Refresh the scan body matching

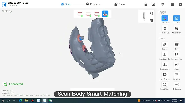(x=152, y=13)
